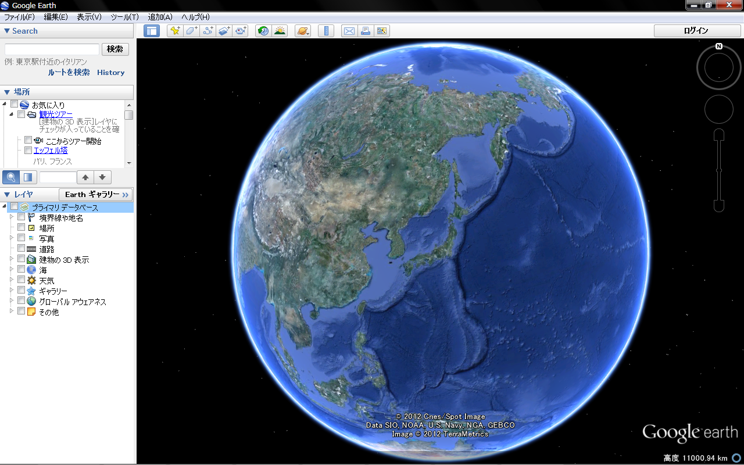Open the Earth ギャラリー button
744x465 pixels.
pos(96,195)
